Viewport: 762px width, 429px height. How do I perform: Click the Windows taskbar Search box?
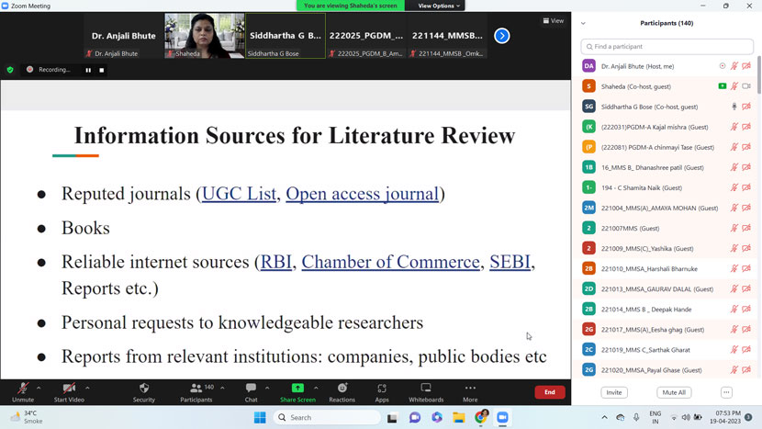coord(327,417)
